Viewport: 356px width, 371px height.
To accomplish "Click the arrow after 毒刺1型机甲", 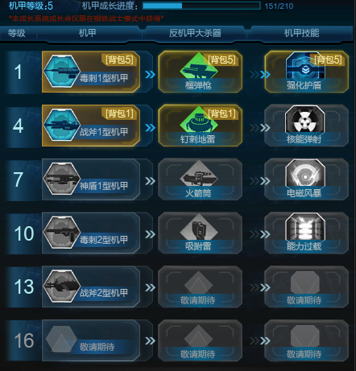I will (150, 74).
